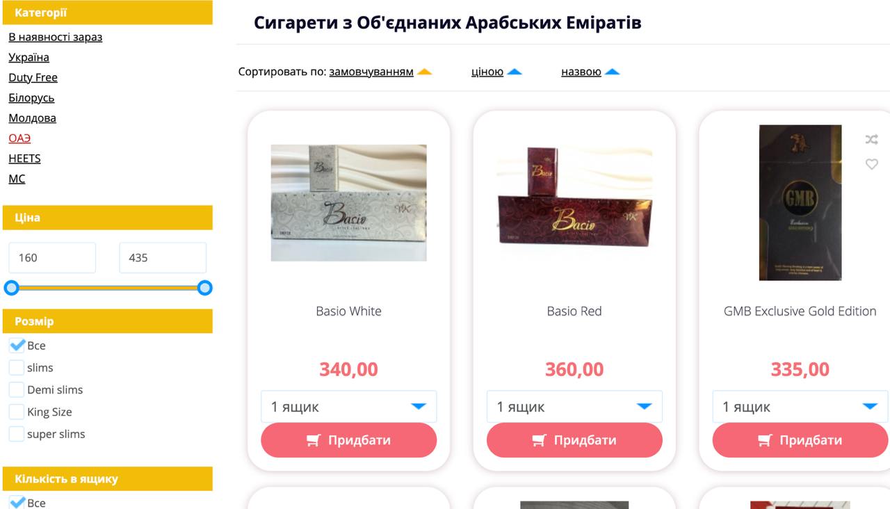This screenshot has width=890, height=509.
Task: Tick the super slims checkbox
Action: [x=17, y=435]
